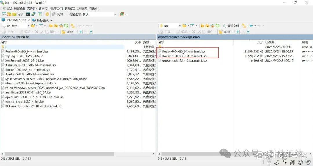Click the blue back arrow in remote panel
313x166 pixels.
251,26
